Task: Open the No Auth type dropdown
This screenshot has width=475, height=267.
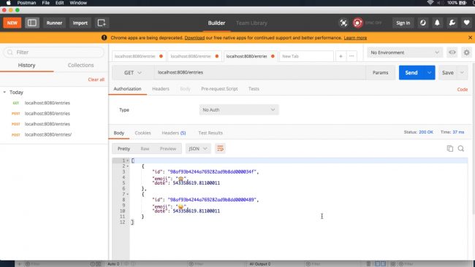Action: [239, 109]
